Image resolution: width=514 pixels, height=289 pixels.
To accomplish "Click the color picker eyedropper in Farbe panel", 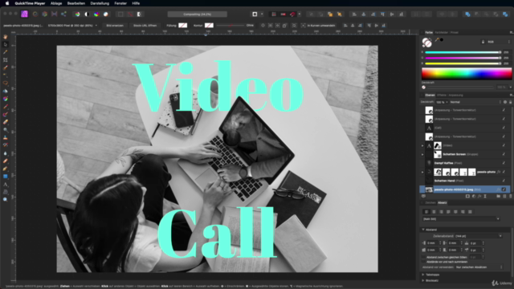I will (x=437, y=39).
